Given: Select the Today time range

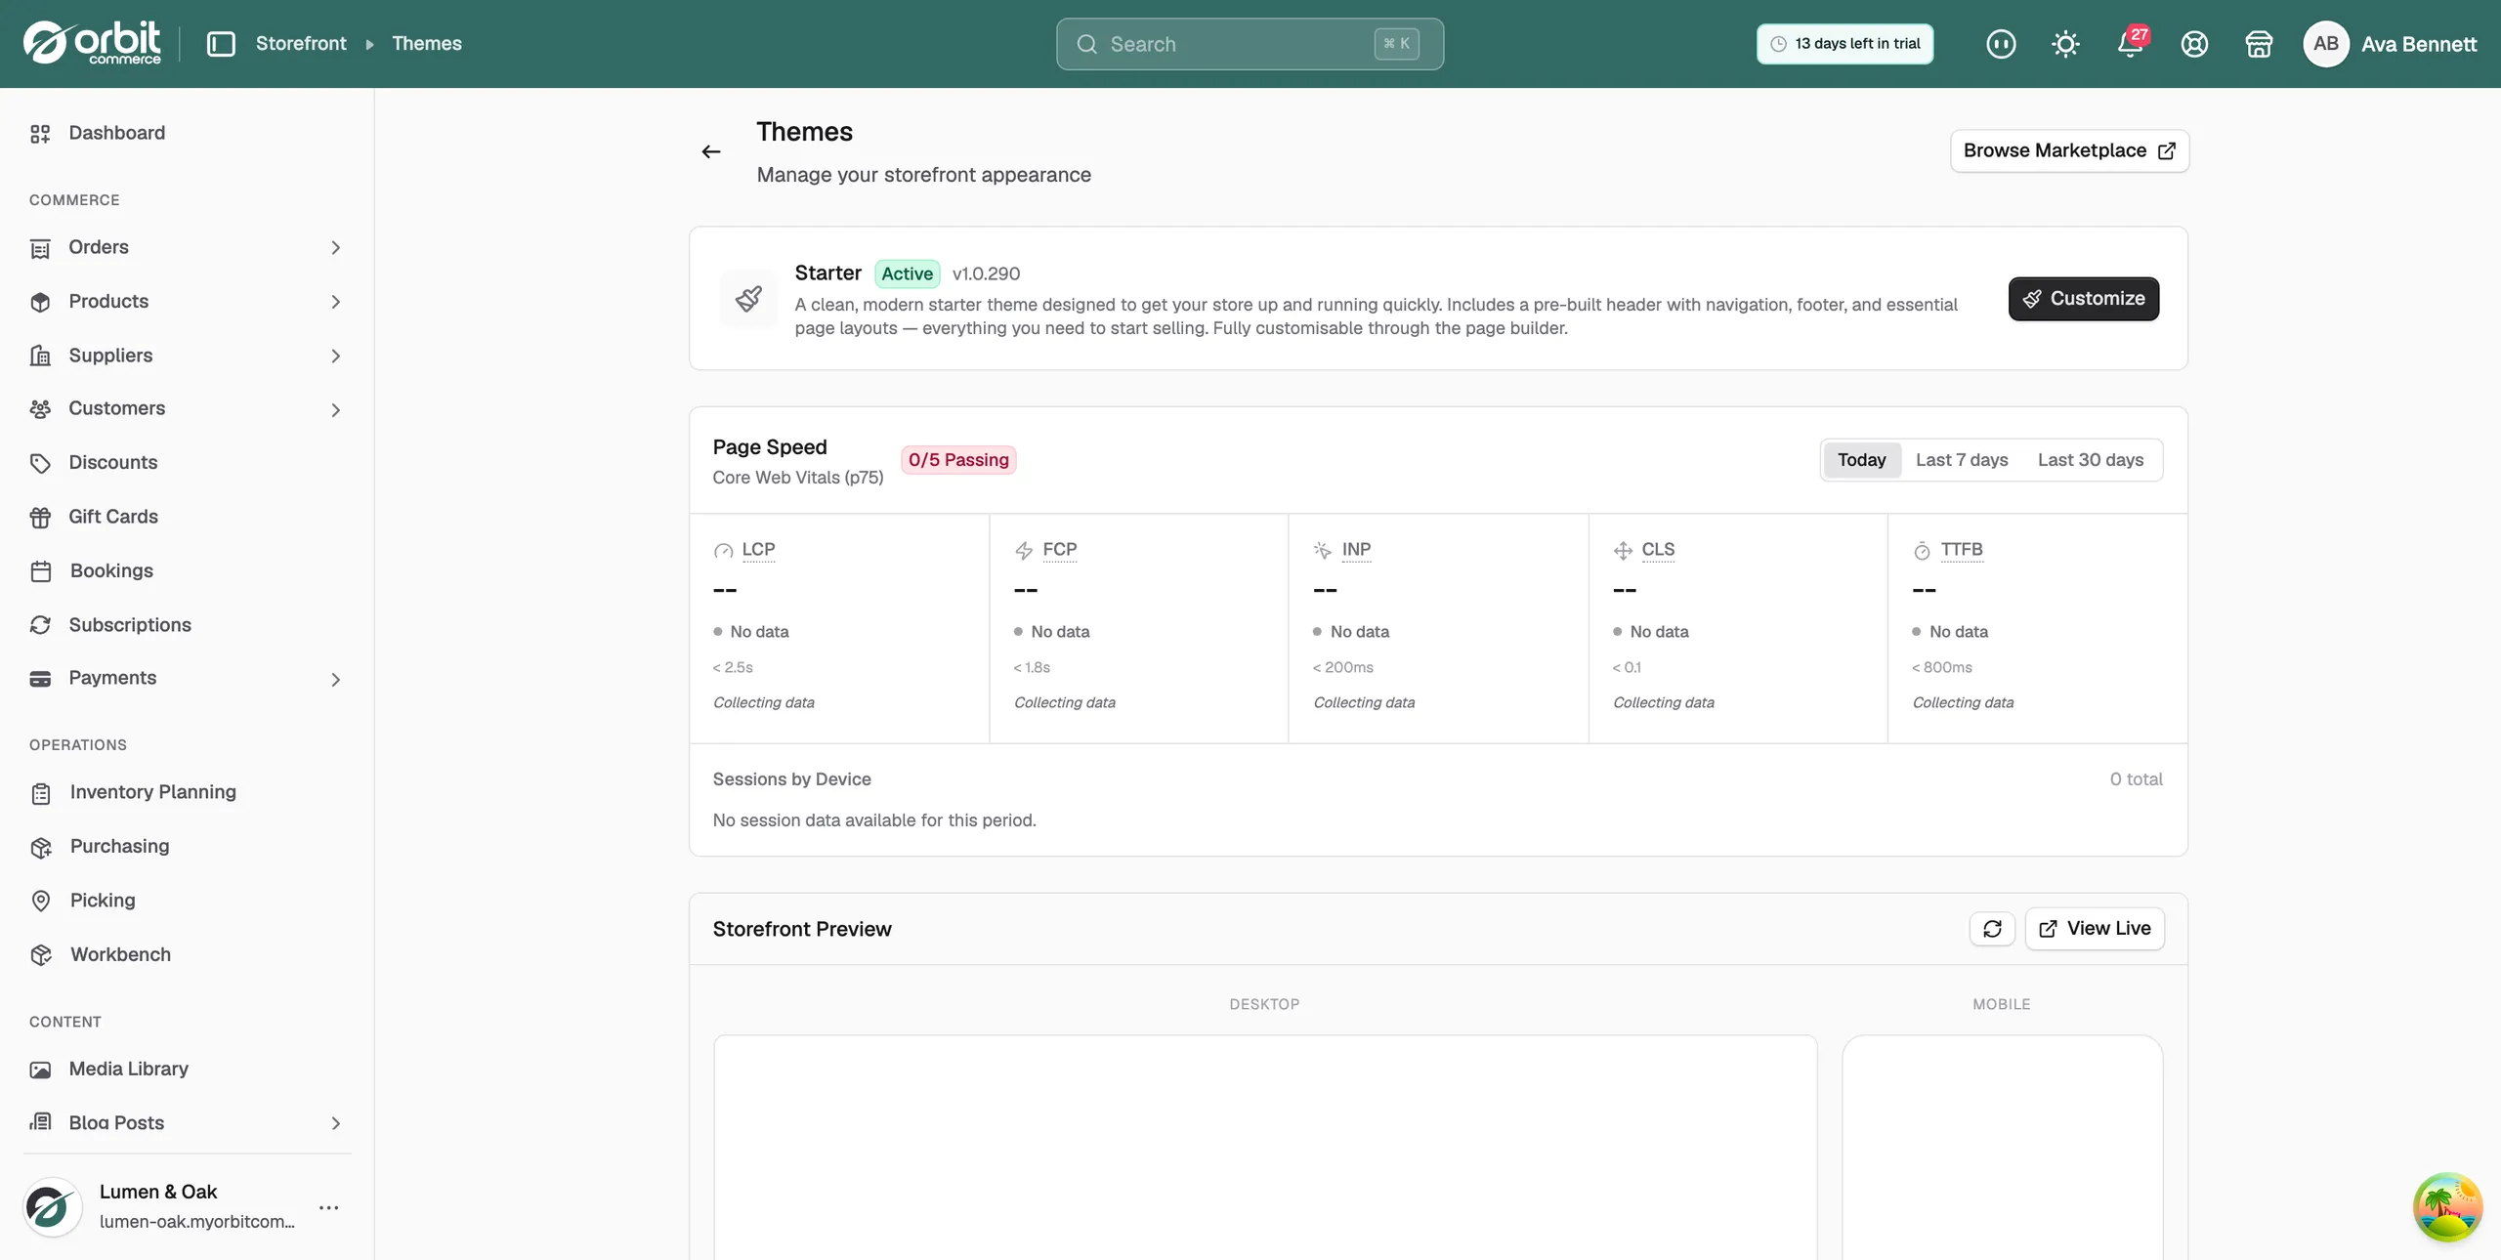Looking at the screenshot, I should click(x=1861, y=460).
